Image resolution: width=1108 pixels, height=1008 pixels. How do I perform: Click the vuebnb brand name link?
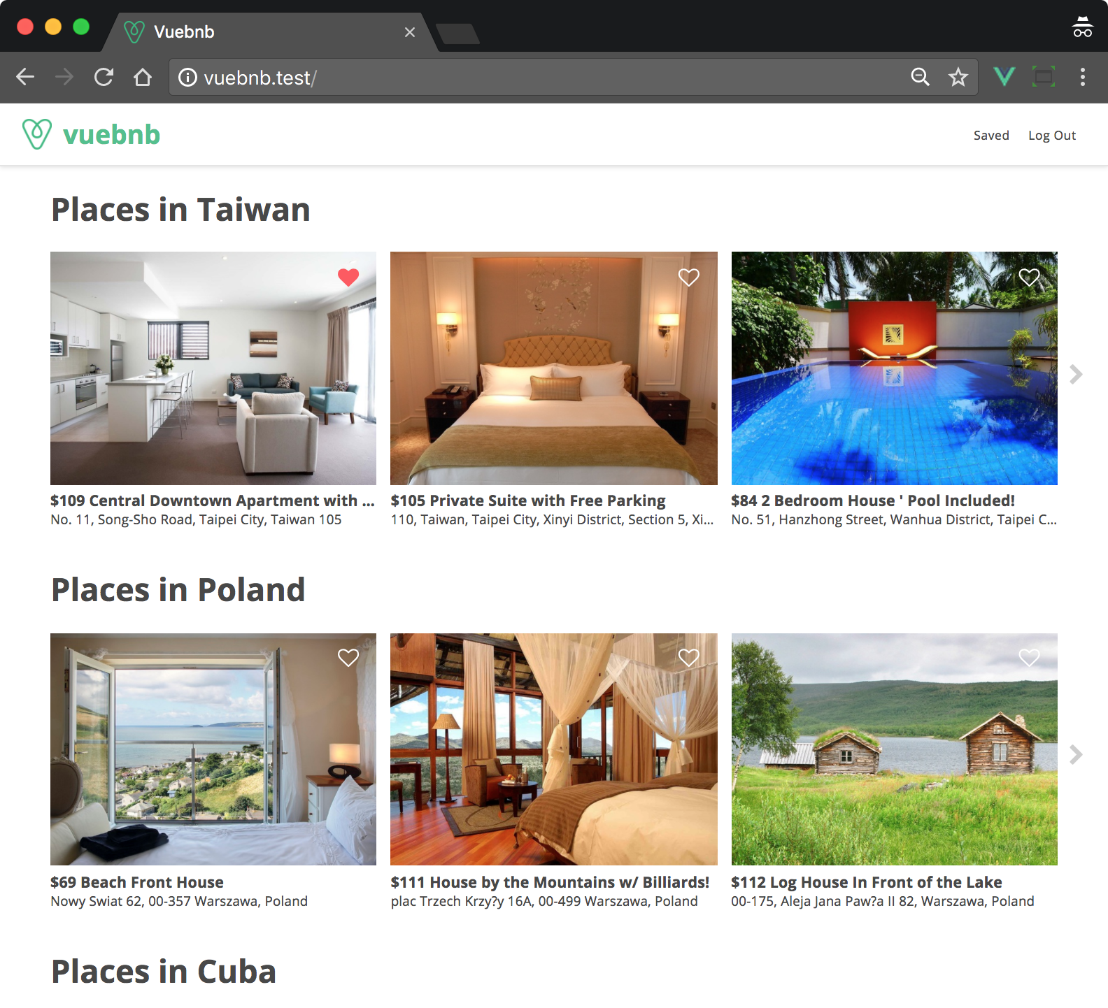click(x=111, y=134)
